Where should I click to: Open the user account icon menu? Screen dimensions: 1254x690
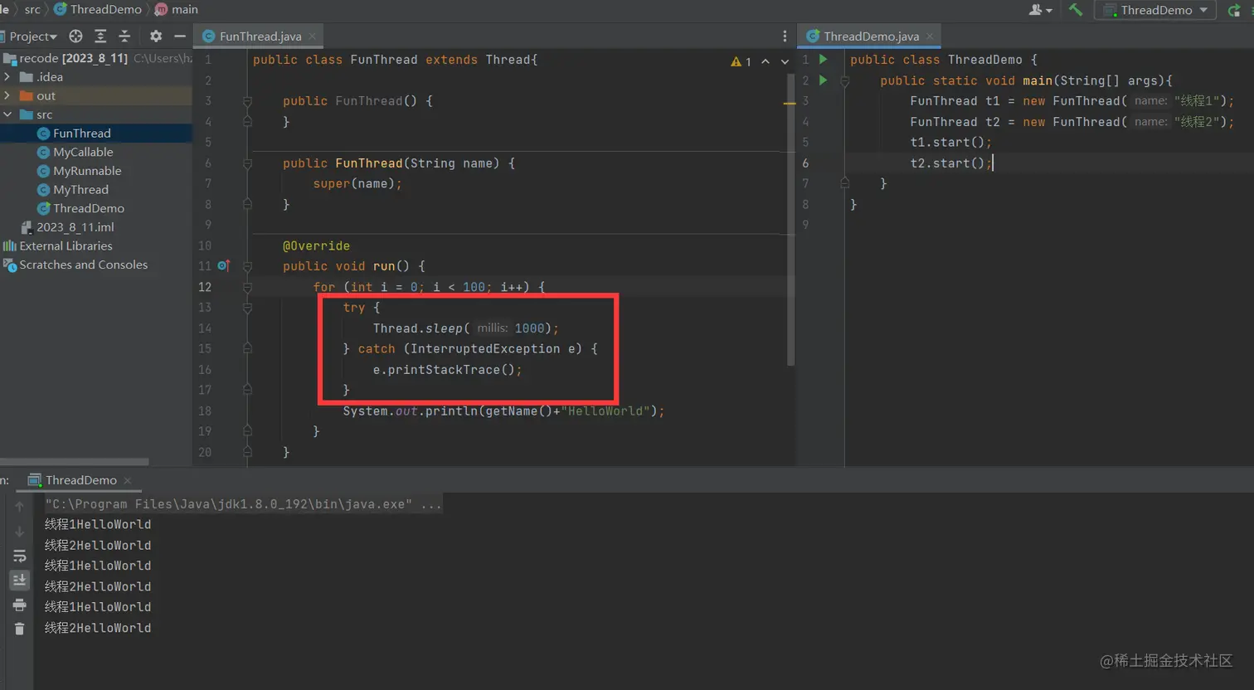tap(1040, 10)
